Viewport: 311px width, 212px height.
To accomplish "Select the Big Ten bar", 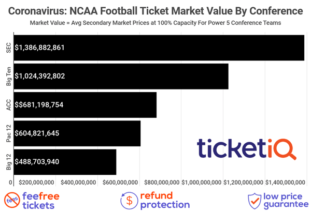I will (121, 77).
